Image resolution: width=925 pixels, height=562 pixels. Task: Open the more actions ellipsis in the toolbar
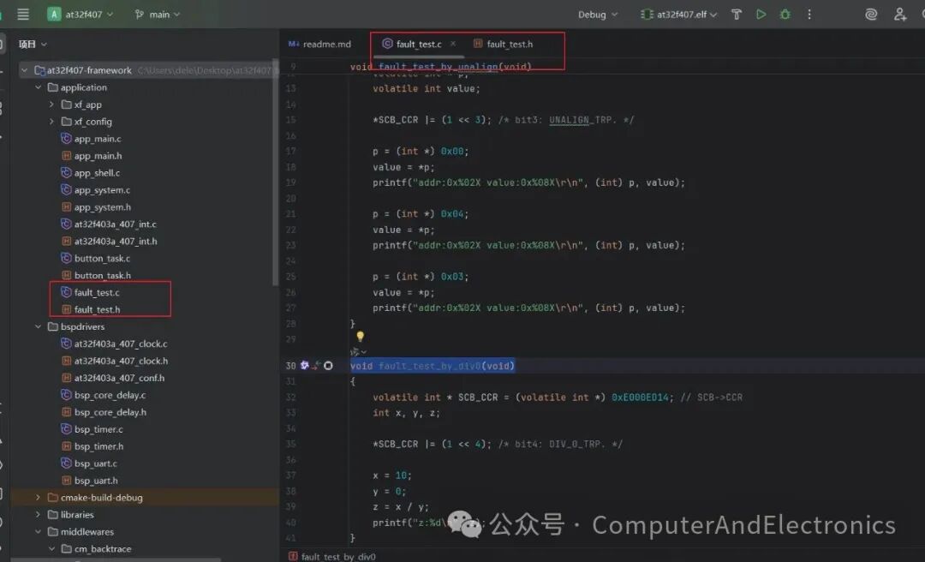point(809,15)
